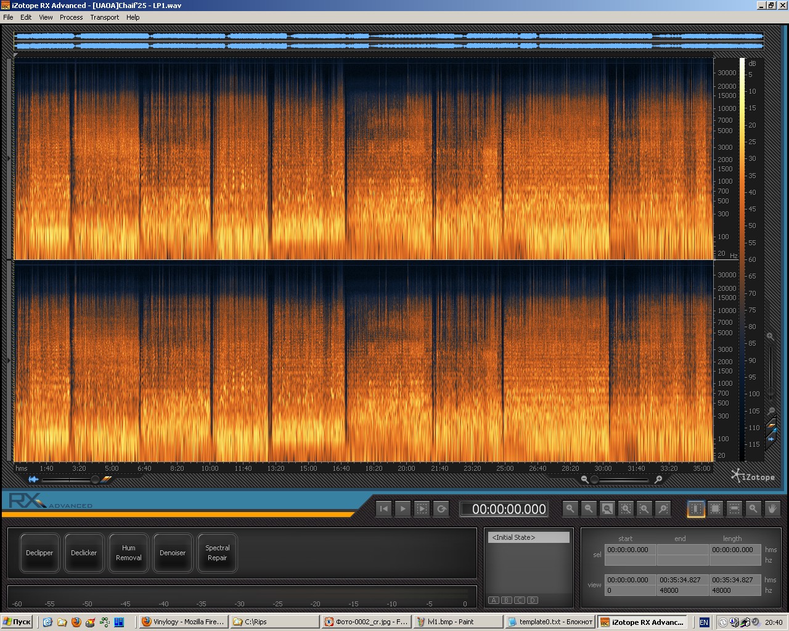The width and height of the screenshot is (789, 631).
Task: Select the time-frequency selection tool
Action: click(715, 508)
